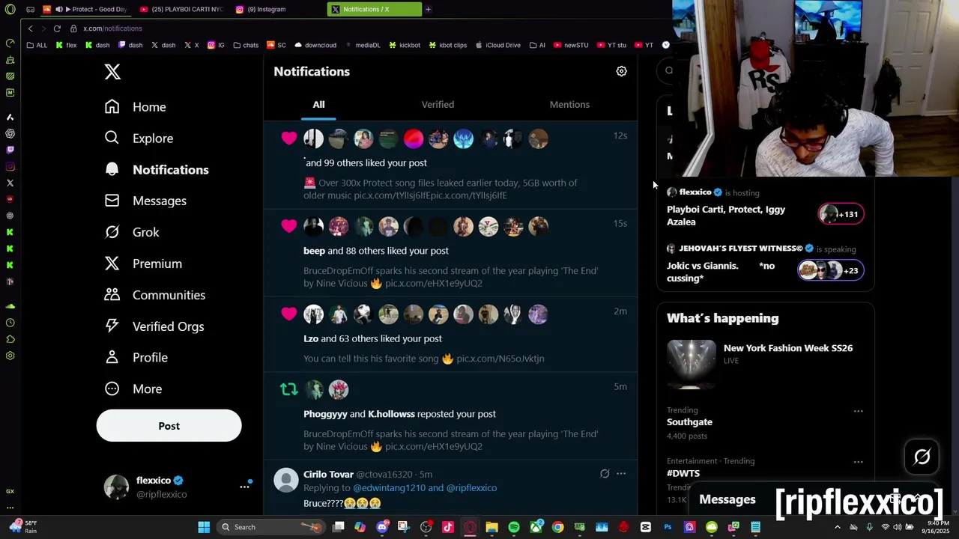Open the pic.x.com/N65oJvktjn link

pos(500,359)
